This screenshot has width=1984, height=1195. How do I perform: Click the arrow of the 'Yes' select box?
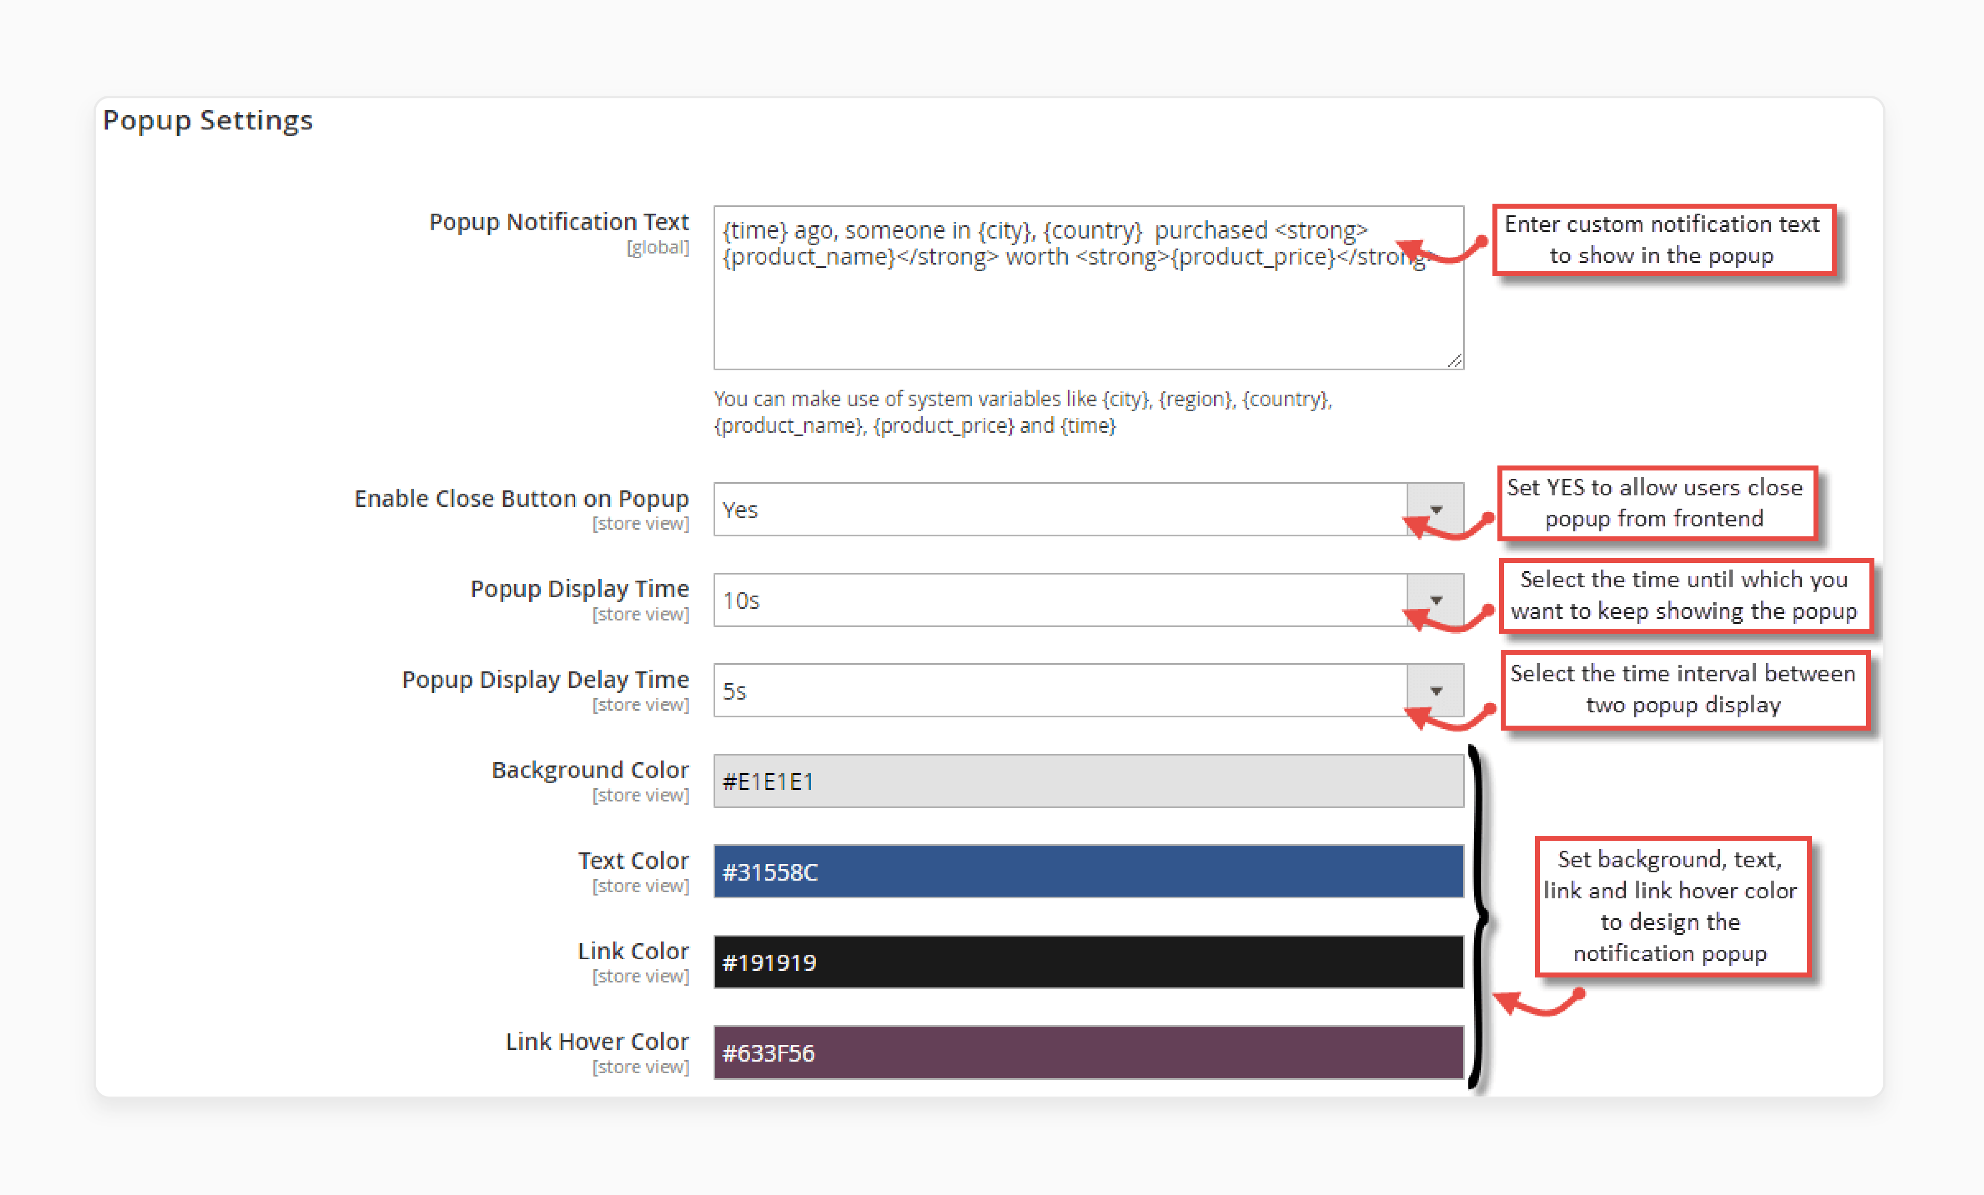[1435, 509]
